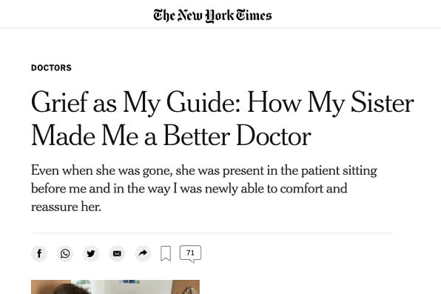Click the number 71 in comment bubble
Viewport: 441px width, 294px height.
tap(190, 253)
